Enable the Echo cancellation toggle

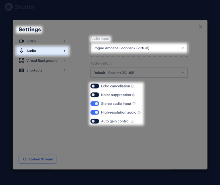click(x=95, y=86)
